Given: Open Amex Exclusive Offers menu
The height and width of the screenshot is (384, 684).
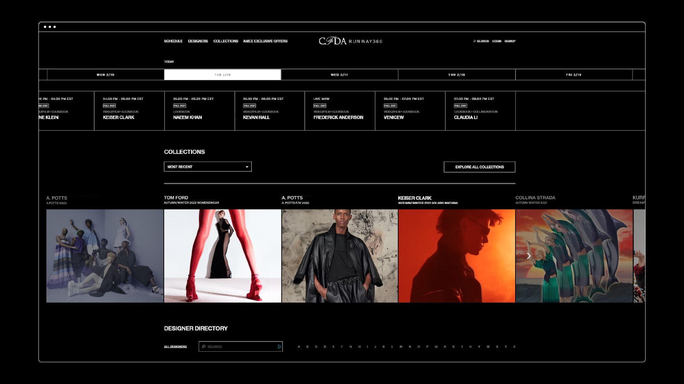Looking at the screenshot, I should 265,41.
